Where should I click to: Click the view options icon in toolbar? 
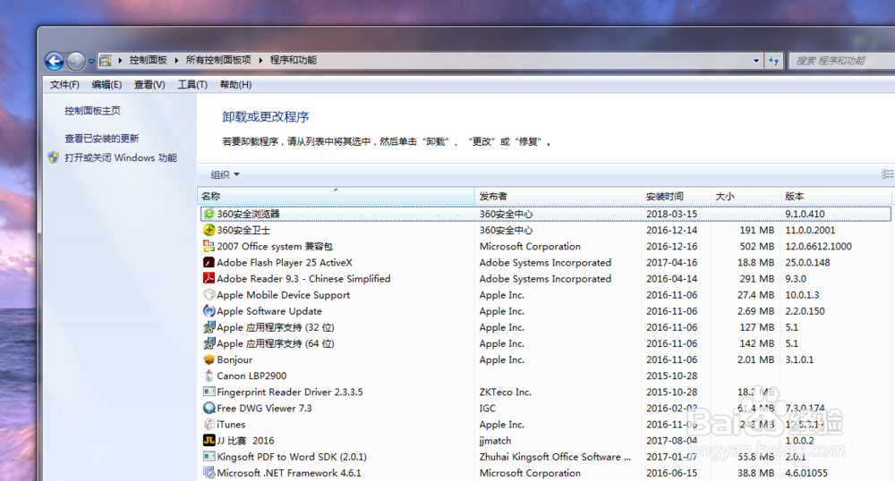click(x=888, y=173)
